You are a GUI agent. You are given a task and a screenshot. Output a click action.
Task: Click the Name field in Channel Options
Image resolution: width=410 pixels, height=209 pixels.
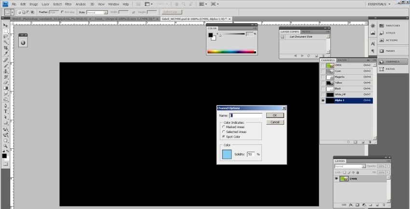[246, 116]
